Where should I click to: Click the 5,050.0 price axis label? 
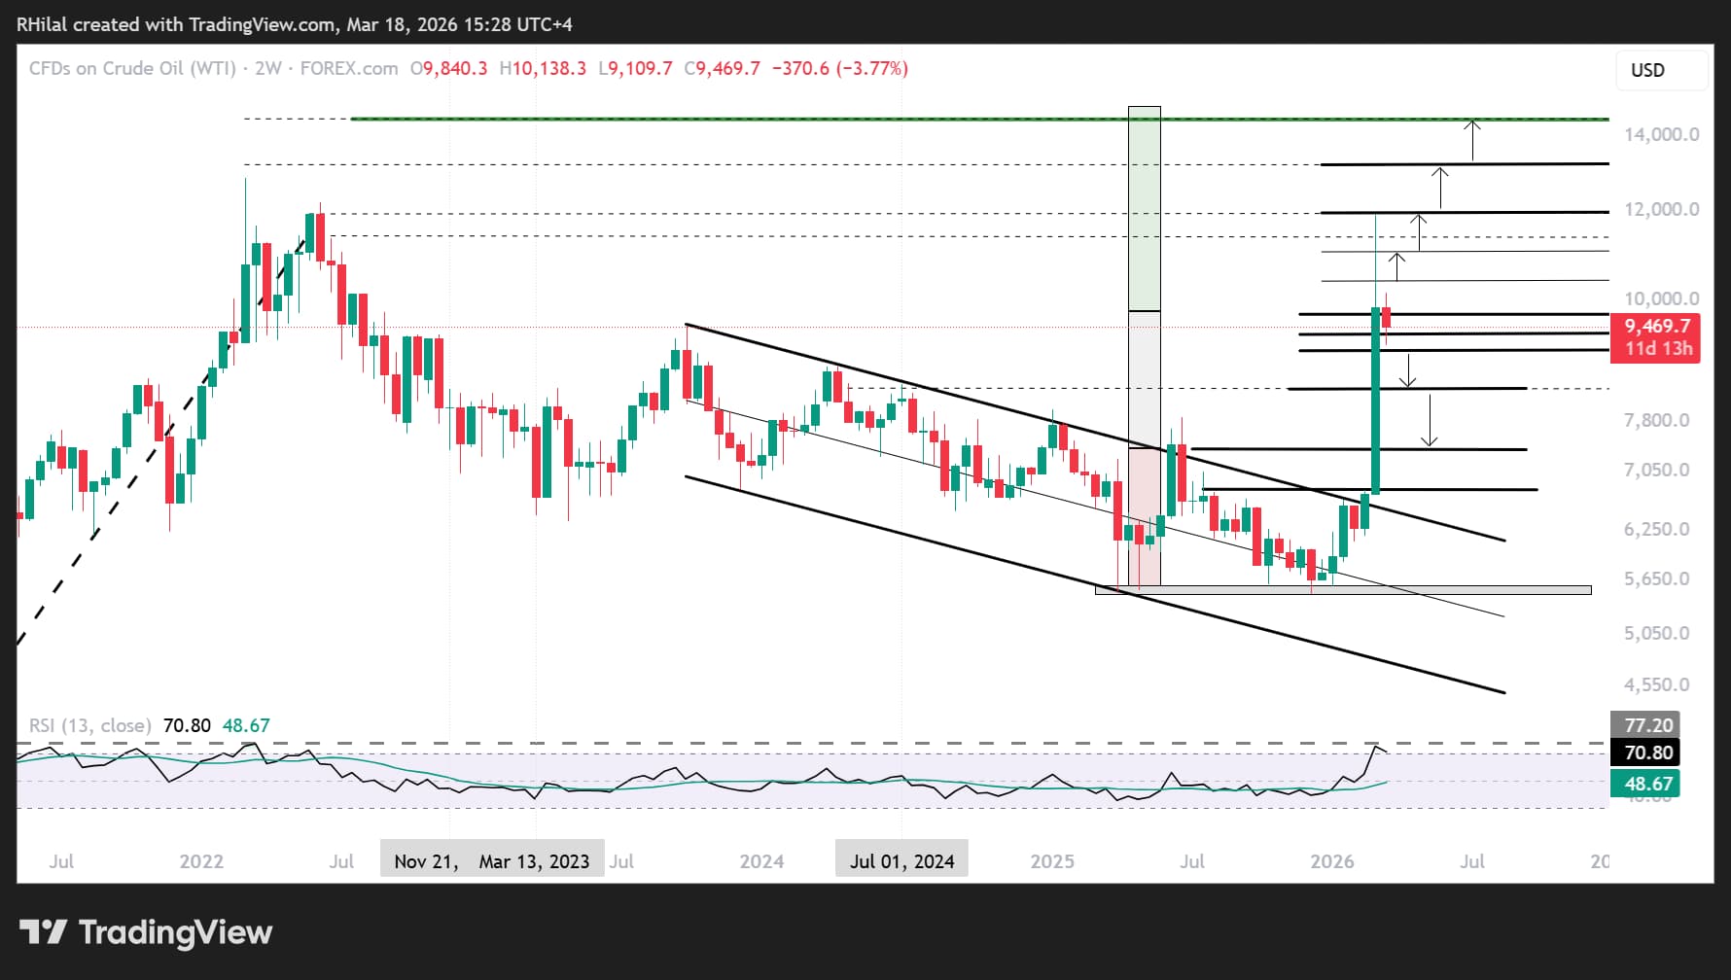[x=1656, y=633]
